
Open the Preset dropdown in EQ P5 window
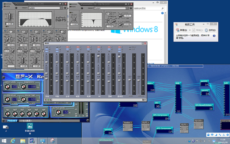pos(61,8)
